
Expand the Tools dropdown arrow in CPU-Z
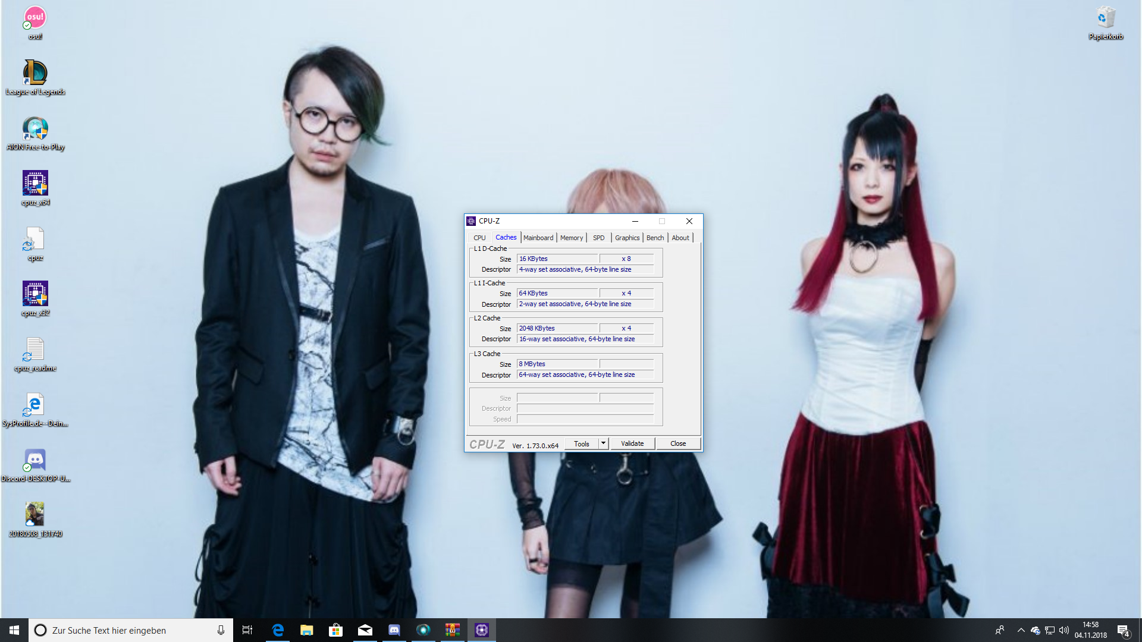coord(603,443)
